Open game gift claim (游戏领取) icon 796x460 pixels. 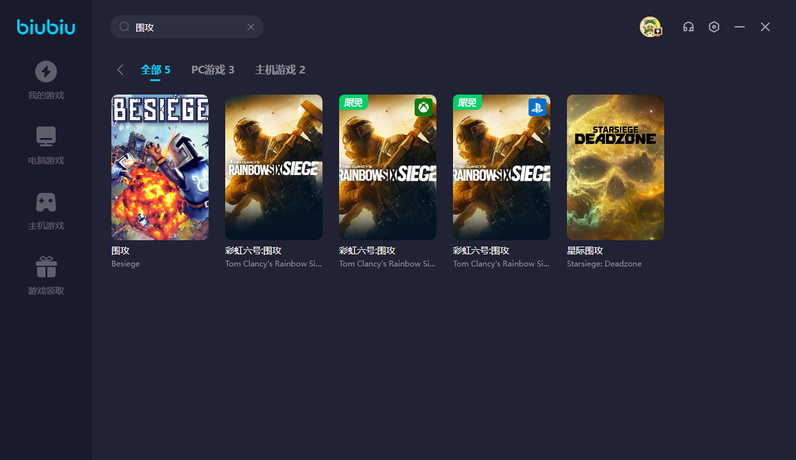[46, 267]
